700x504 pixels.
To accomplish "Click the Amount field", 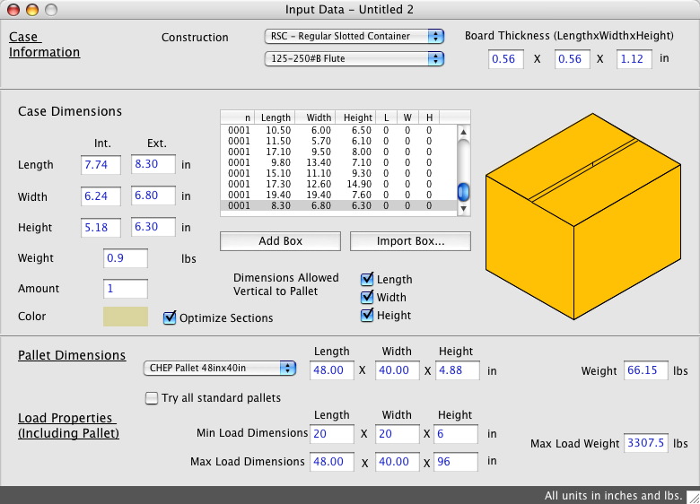I will (x=126, y=289).
